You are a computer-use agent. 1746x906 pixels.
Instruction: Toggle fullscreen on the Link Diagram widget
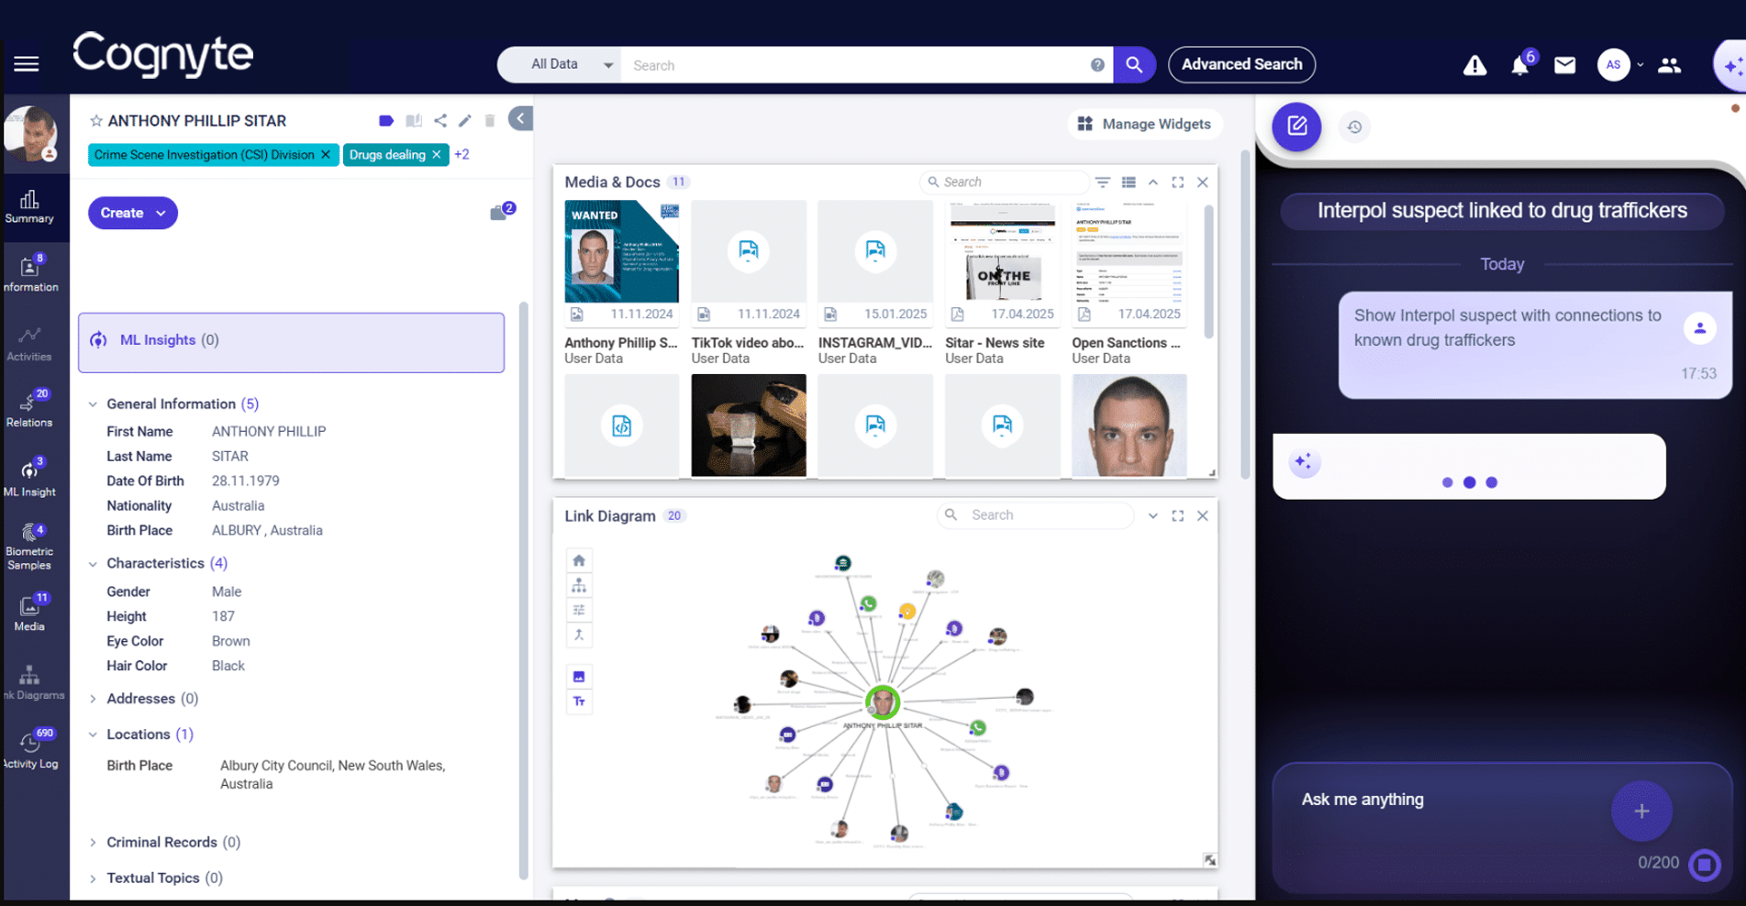point(1177,515)
